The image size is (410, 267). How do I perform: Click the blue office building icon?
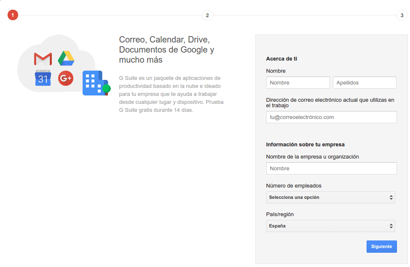tap(96, 83)
